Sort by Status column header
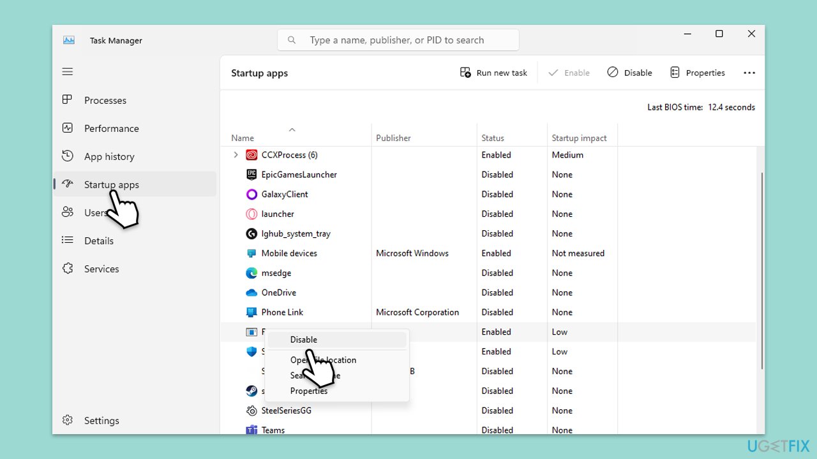 tap(493, 138)
